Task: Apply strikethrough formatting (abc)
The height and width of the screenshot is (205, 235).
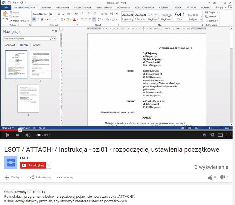Action: click(48, 19)
